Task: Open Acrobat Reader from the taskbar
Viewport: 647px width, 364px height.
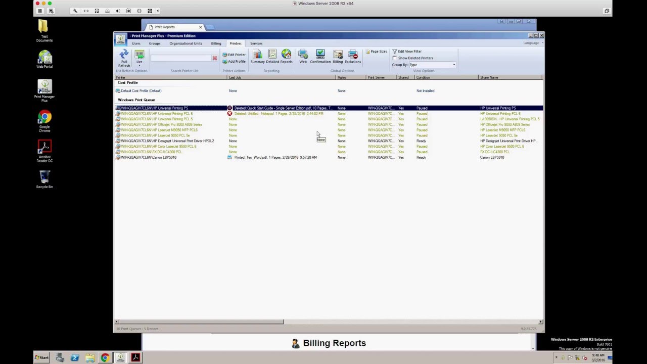Action: [x=135, y=357]
